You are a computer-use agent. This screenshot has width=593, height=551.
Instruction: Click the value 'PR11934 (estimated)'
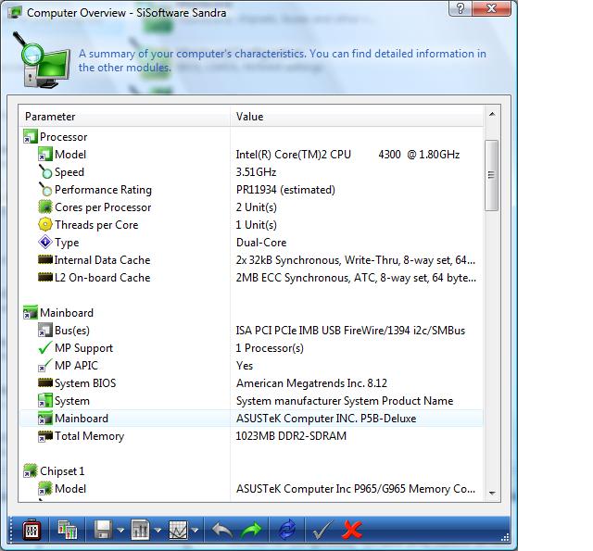(285, 190)
